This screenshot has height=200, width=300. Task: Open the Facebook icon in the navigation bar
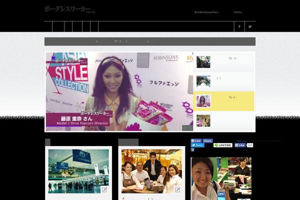point(239,26)
